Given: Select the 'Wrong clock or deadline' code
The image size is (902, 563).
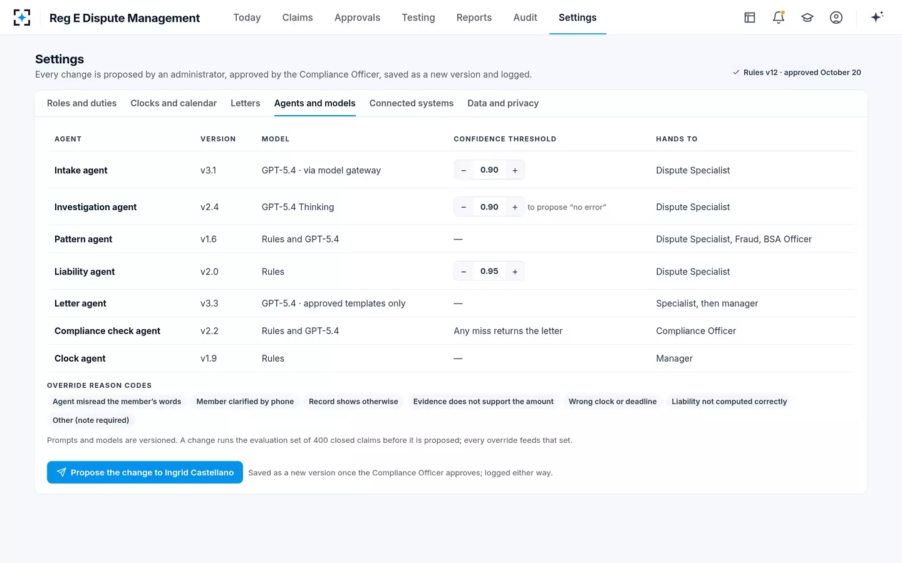Looking at the screenshot, I should click(613, 402).
